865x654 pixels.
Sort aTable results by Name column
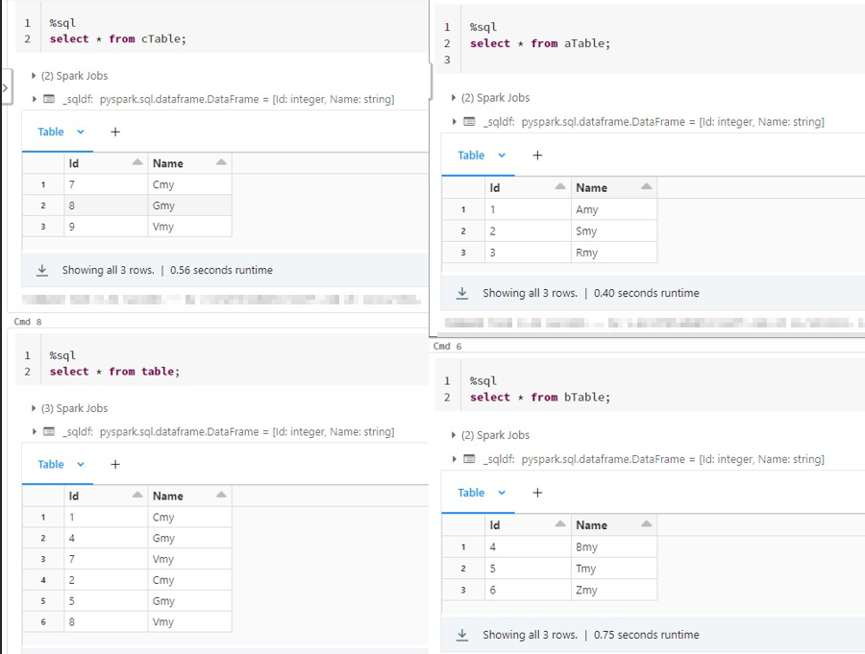(x=646, y=187)
